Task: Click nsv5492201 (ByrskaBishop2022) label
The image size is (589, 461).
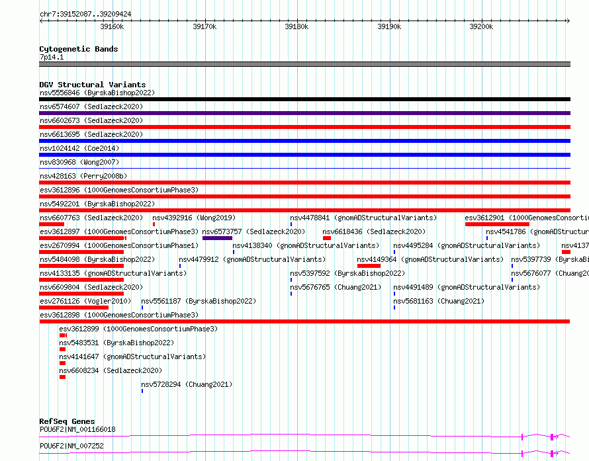Action: tap(97, 204)
